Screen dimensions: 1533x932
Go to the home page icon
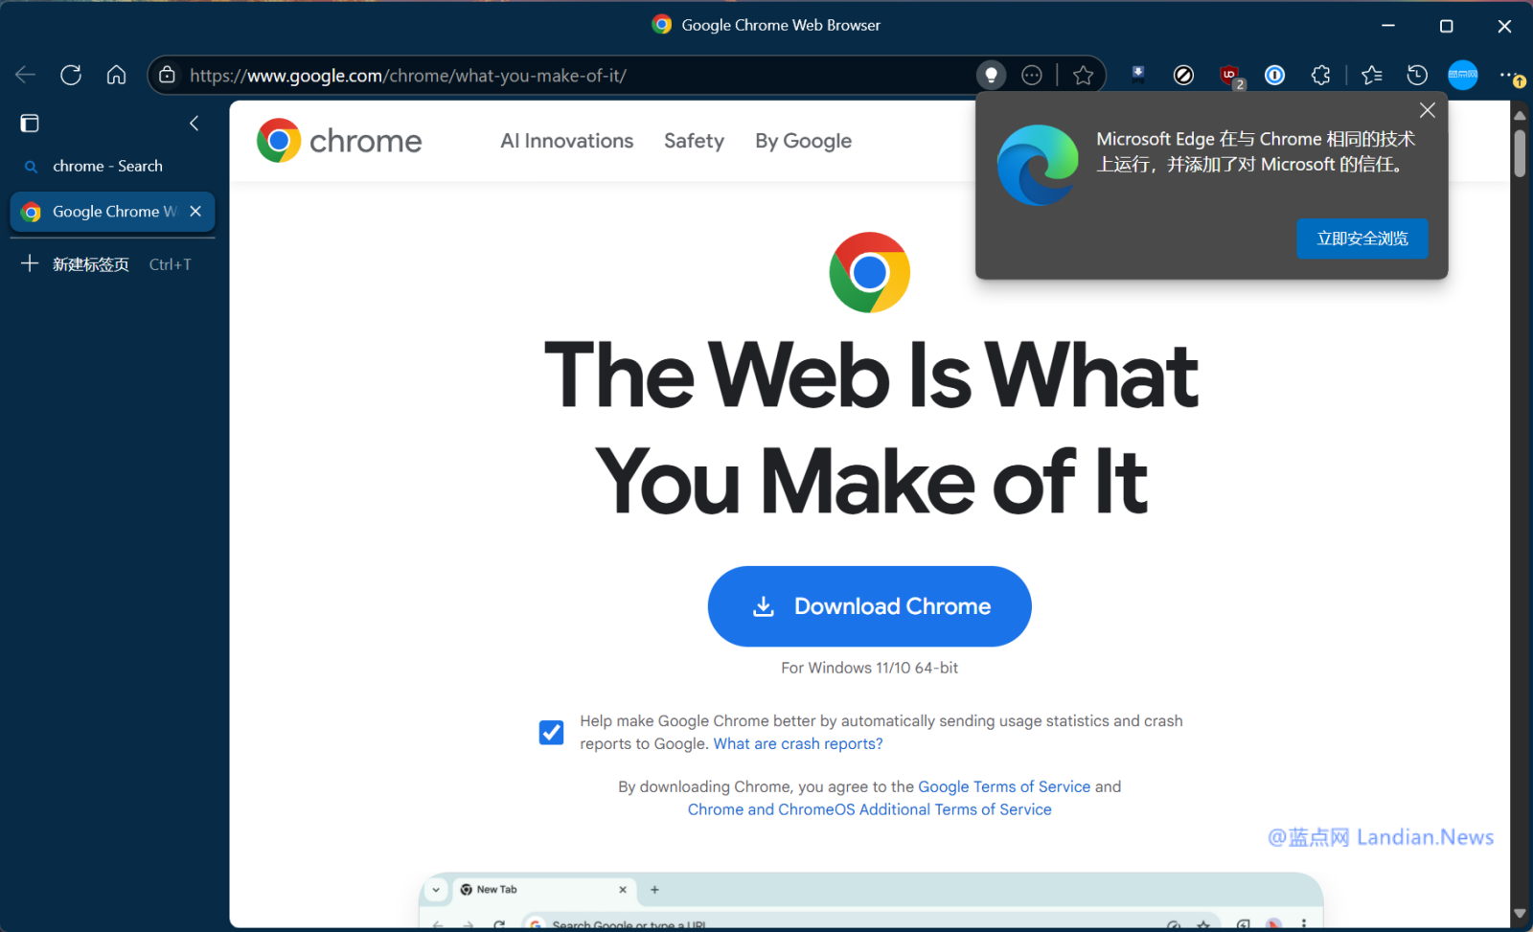[116, 75]
